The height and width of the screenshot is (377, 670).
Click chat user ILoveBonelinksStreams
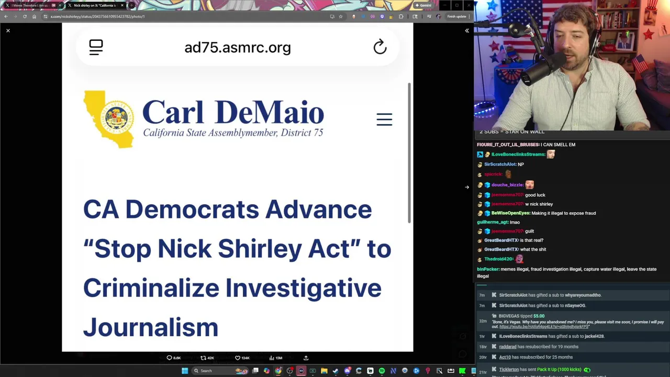pyautogui.click(x=518, y=154)
